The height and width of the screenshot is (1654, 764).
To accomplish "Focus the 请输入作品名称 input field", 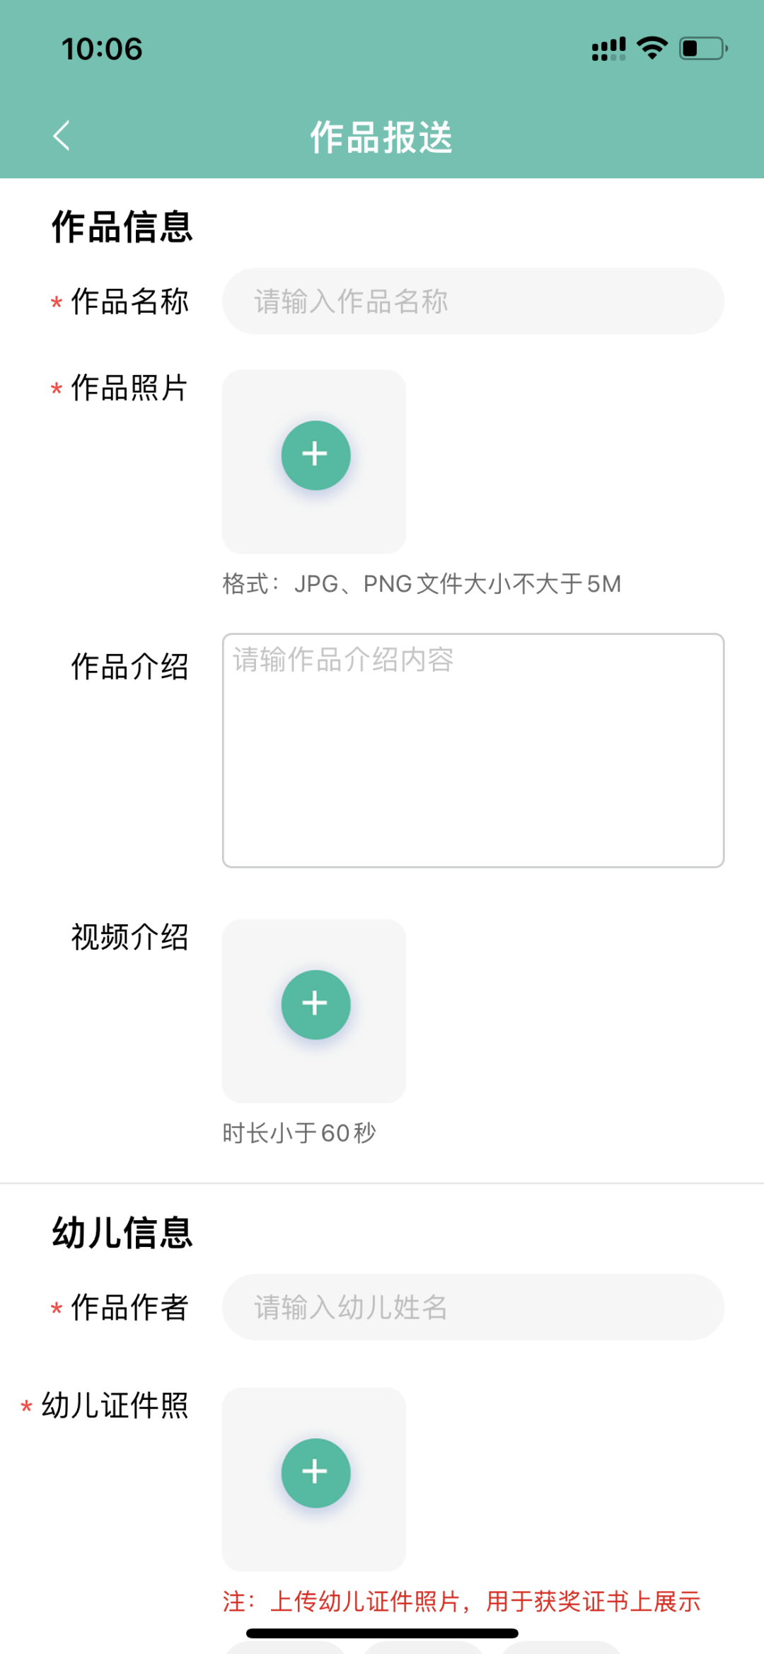I will coord(473,301).
